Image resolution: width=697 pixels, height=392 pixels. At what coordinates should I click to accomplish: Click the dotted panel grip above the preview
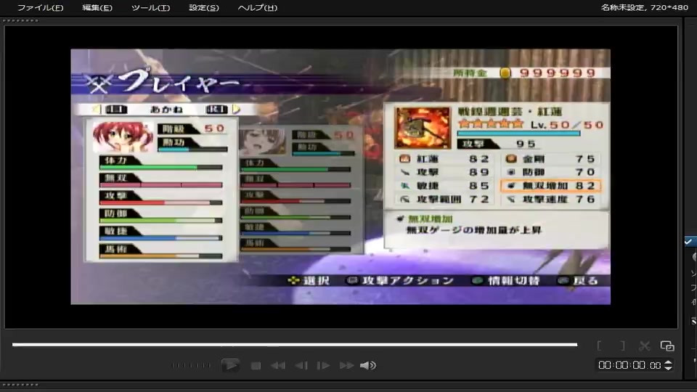point(21,20)
